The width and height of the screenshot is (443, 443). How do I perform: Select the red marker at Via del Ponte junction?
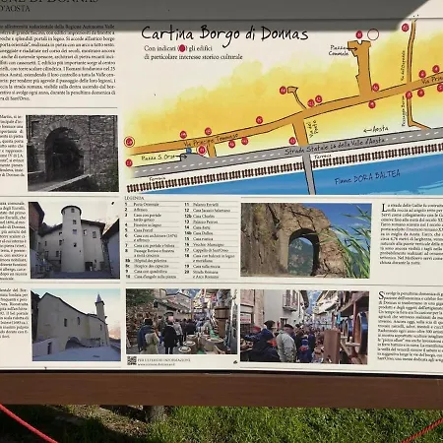[x=292, y=141]
